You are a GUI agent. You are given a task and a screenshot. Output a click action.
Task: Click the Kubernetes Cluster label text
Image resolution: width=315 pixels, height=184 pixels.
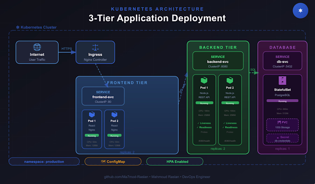pyautogui.click(x=38, y=27)
